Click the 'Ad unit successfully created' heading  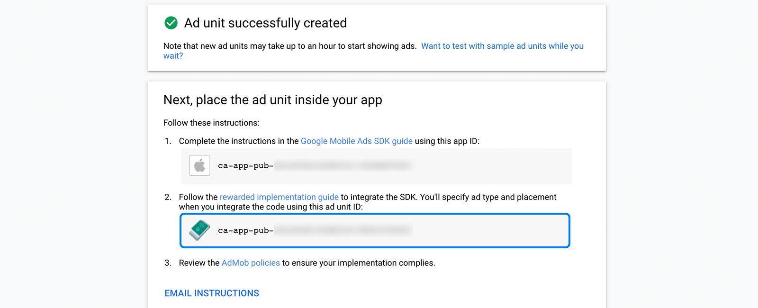(x=265, y=23)
